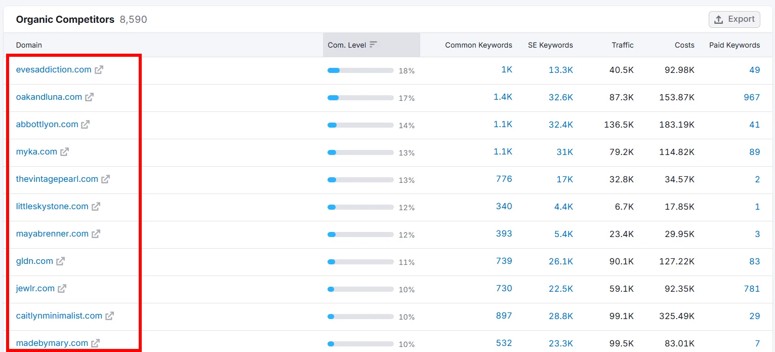Open oakandluna.com SE keywords 32.6K
The image size is (775, 352).
click(x=561, y=97)
